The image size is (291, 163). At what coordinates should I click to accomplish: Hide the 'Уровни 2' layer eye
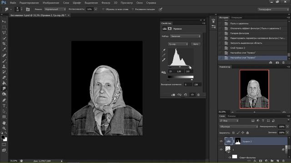click(x=221, y=141)
